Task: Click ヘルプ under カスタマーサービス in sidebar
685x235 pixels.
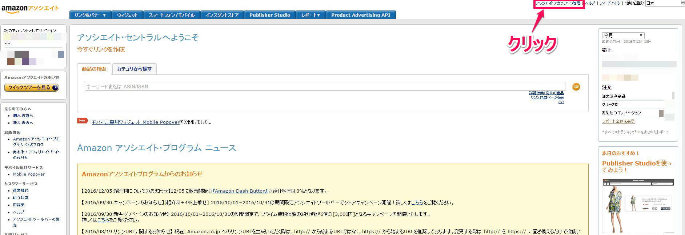Action: coord(19,212)
